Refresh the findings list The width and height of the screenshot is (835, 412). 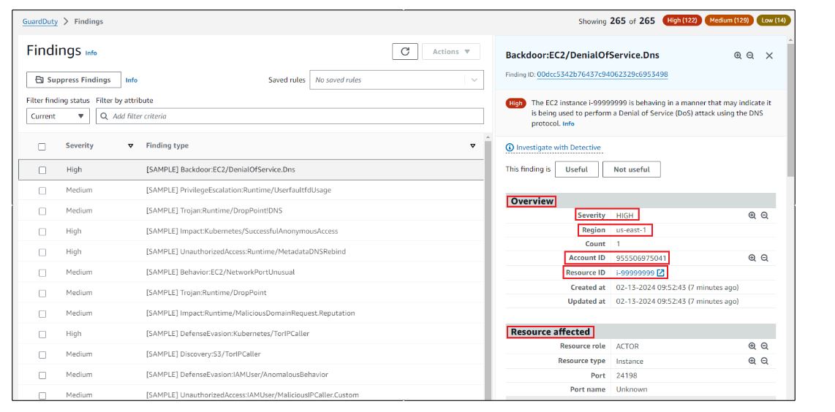click(x=405, y=52)
